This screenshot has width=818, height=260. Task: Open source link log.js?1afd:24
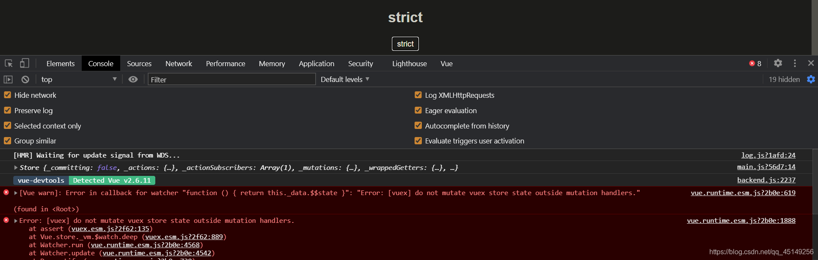point(768,155)
